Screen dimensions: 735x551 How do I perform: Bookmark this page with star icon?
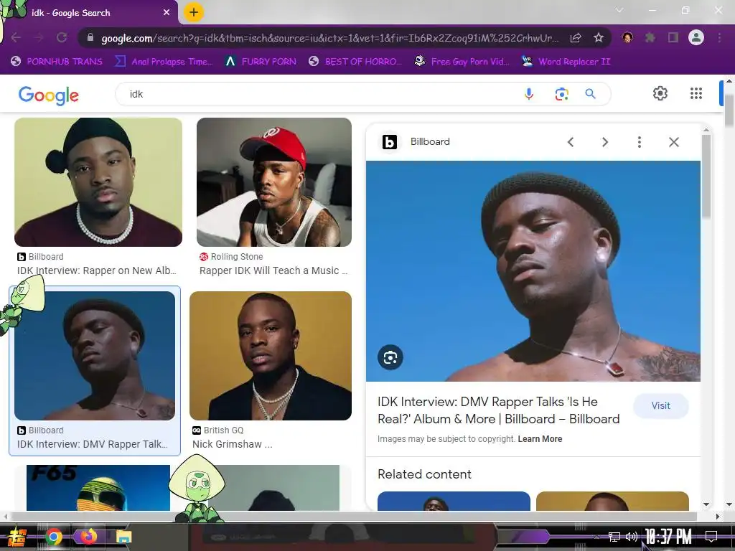click(x=599, y=37)
